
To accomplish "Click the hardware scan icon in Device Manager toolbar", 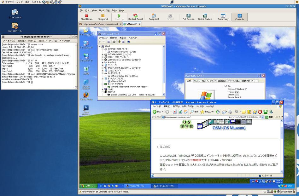I will tap(128, 42).
